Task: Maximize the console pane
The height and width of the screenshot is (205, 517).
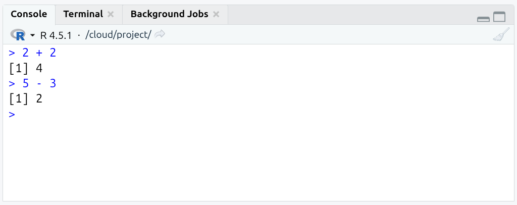Action: coord(499,17)
